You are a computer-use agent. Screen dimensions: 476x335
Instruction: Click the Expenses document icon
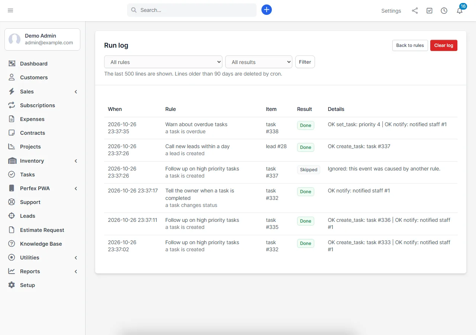click(x=12, y=119)
